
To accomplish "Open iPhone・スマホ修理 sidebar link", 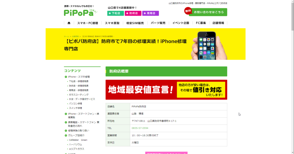I will tap(79, 77).
